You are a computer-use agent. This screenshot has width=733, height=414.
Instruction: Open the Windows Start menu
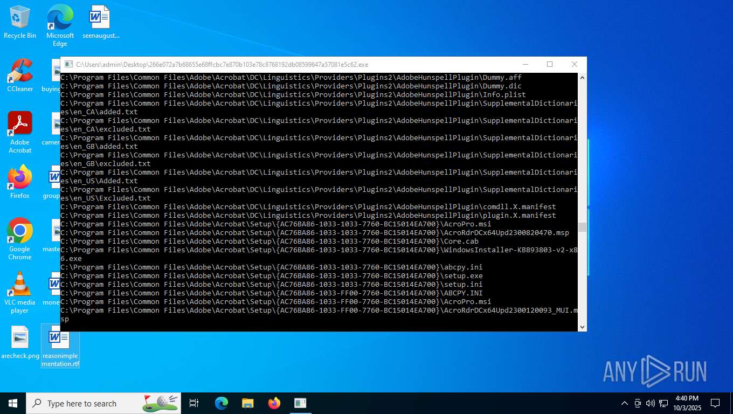[x=13, y=403]
